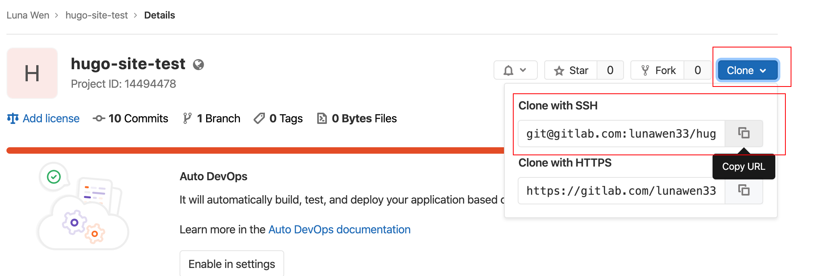This screenshot has width=818, height=276.
Task: Fork the hugo-site-test project
Action: point(657,70)
